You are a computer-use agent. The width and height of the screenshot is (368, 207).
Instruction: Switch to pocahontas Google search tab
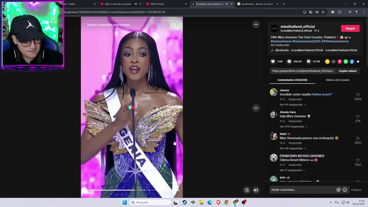click(258, 4)
